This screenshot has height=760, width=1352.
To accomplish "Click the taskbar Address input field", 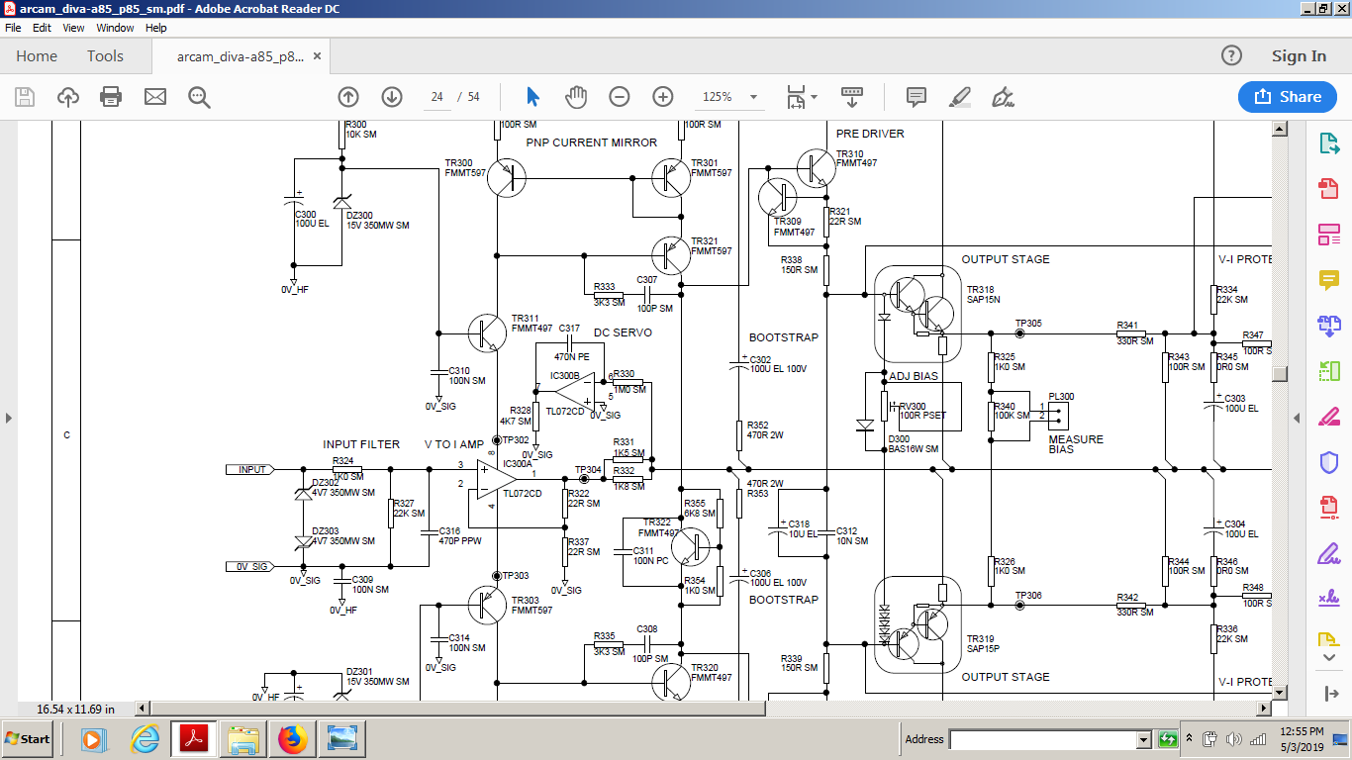I will tap(1043, 739).
